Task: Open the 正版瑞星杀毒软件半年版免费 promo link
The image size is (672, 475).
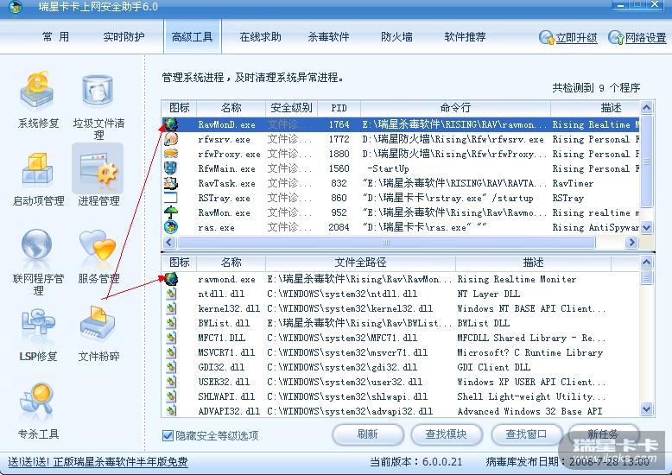Action: pyautogui.click(x=120, y=462)
